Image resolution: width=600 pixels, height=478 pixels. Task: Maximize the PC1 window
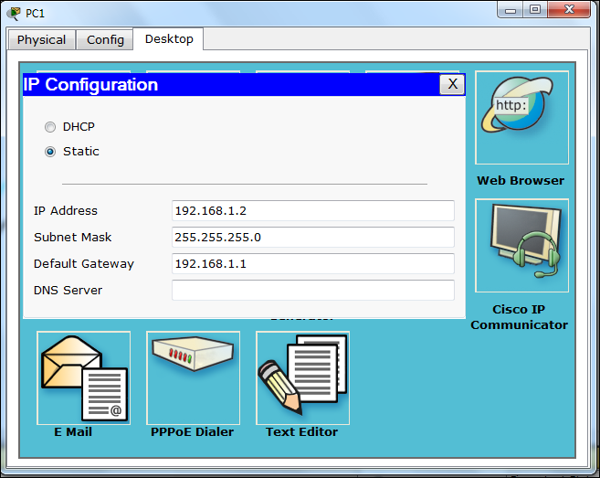[x=535, y=10]
